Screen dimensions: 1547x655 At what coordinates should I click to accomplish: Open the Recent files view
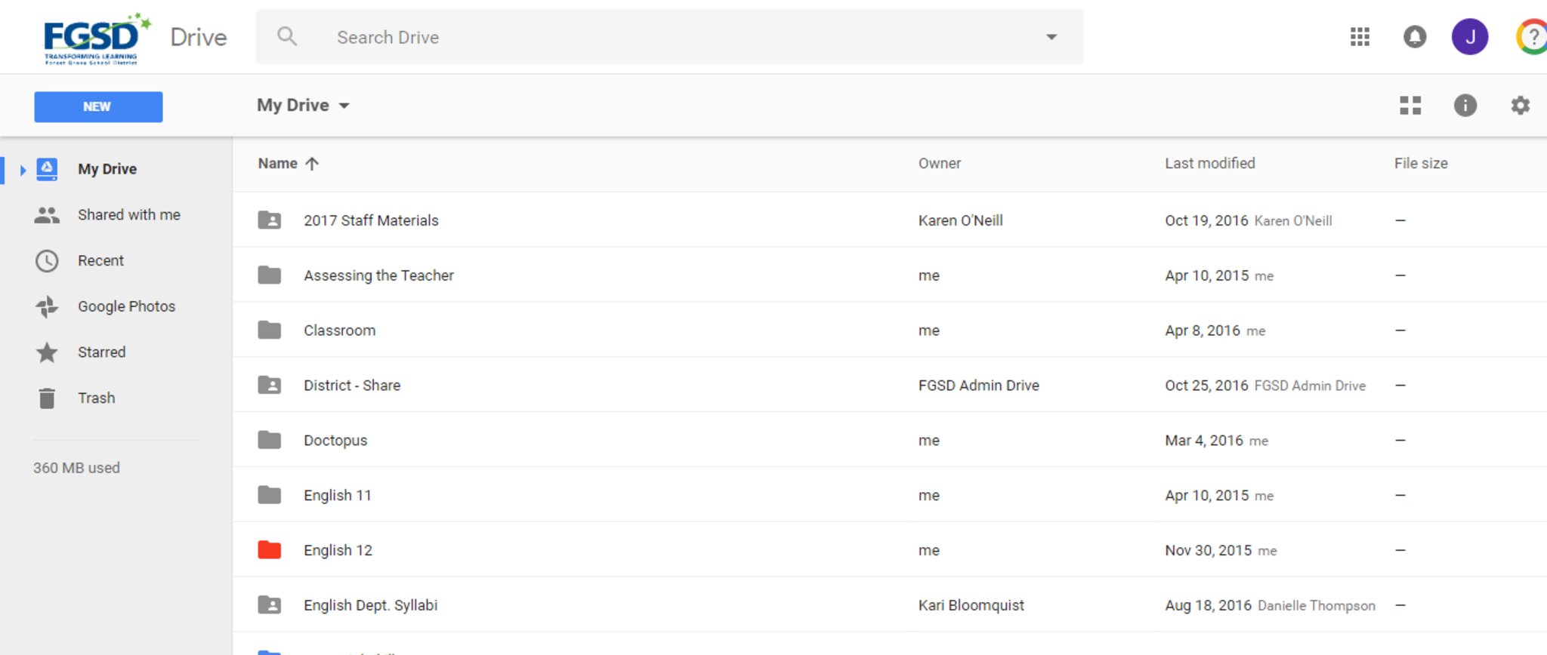(x=100, y=261)
